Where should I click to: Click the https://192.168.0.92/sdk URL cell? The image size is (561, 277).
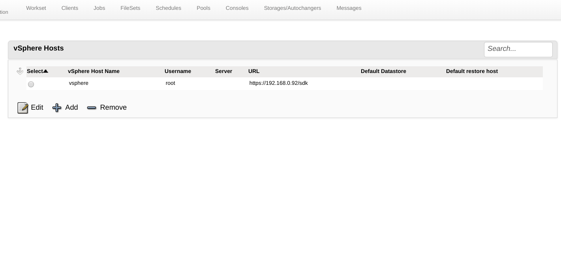click(278, 83)
